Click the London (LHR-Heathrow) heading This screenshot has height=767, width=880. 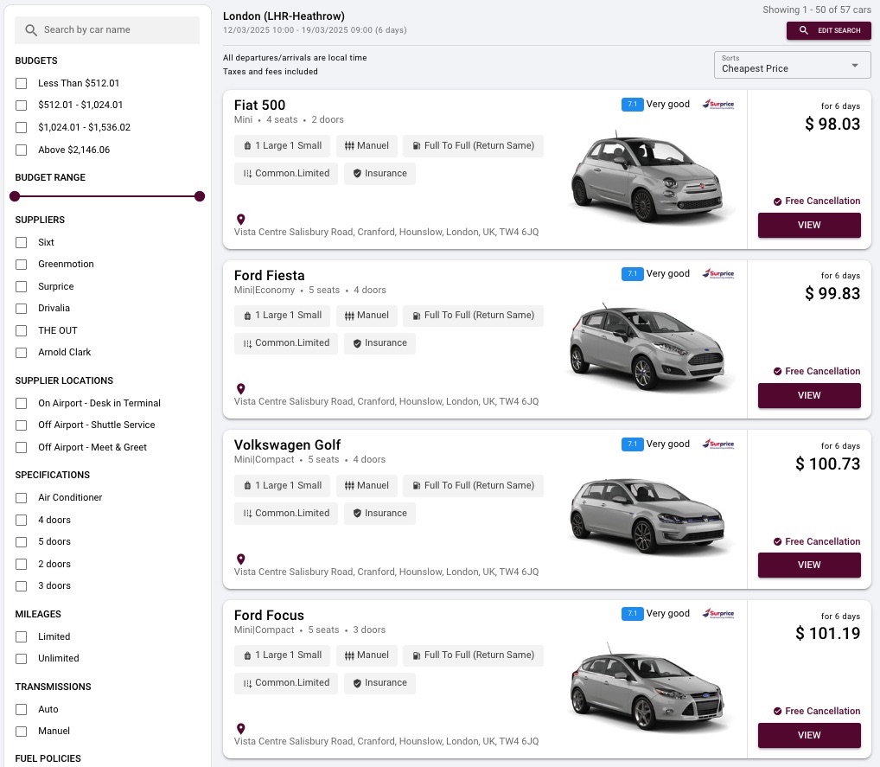pyautogui.click(x=284, y=16)
